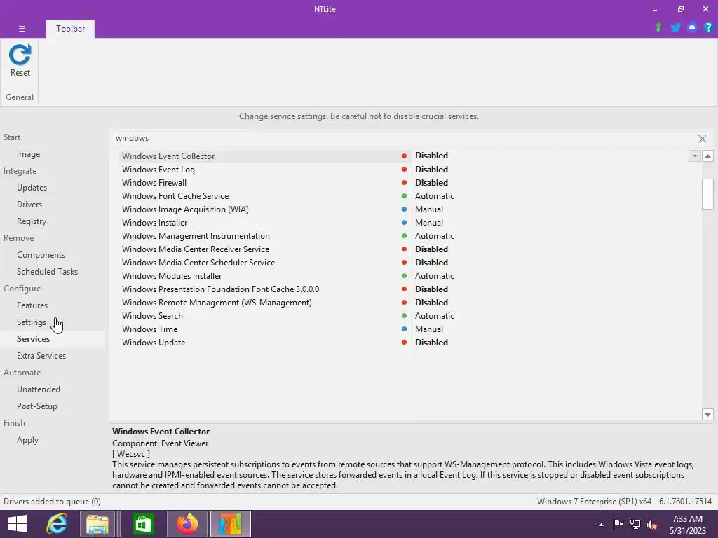The image size is (718, 538).
Task: Click the search field containing windows
Action: [x=403, y=138]
